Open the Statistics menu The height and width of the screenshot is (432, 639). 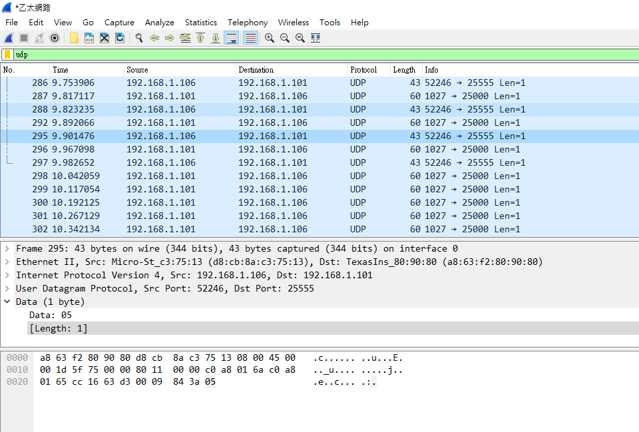201,23
